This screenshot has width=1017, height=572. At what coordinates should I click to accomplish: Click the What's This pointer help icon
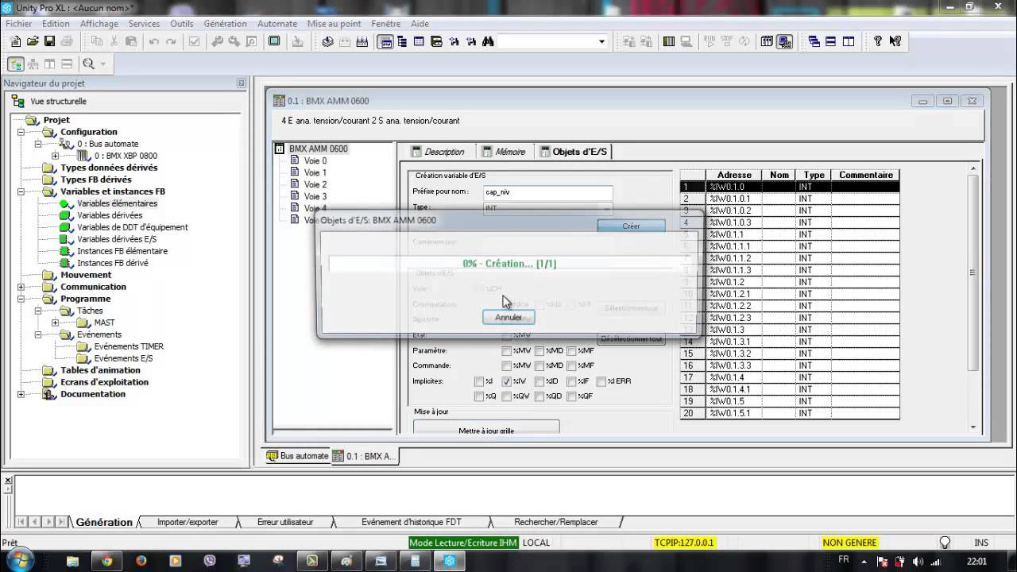(895, 41)
